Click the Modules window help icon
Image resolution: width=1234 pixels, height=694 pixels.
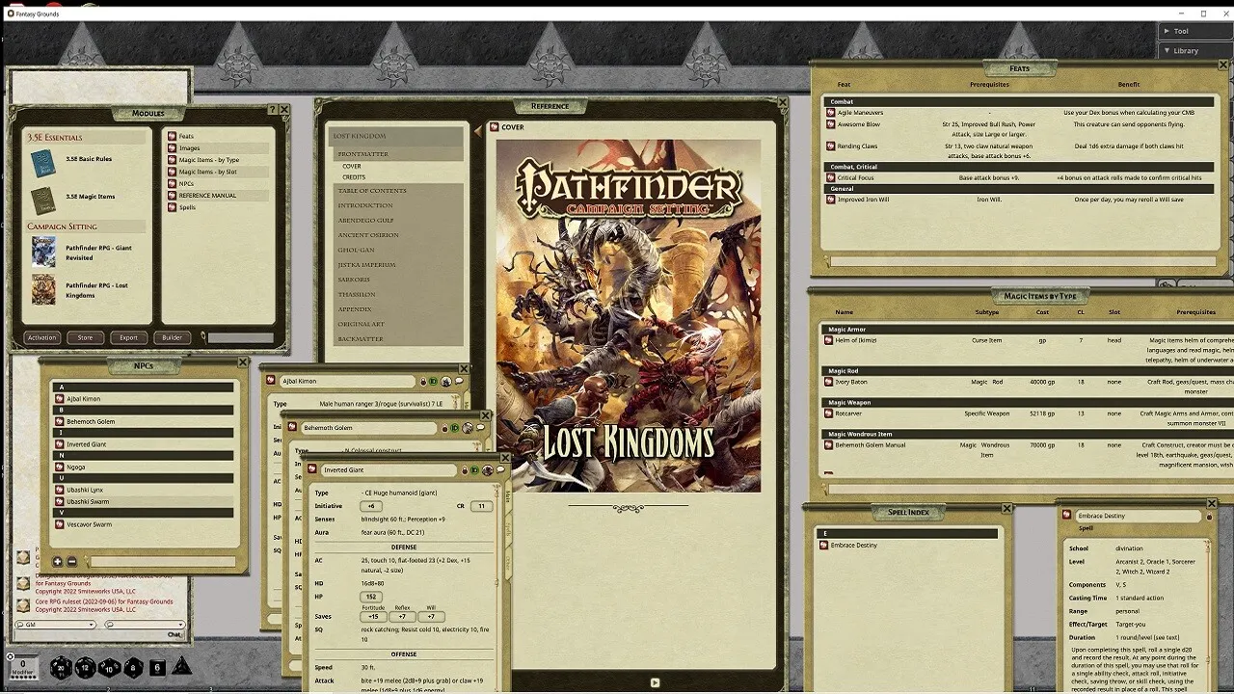pyautogui.click(x=273, y=110)
